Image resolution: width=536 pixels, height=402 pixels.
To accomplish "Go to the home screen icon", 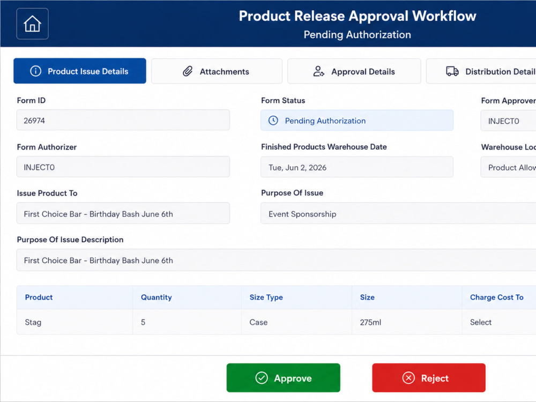I will click(33, 24).
